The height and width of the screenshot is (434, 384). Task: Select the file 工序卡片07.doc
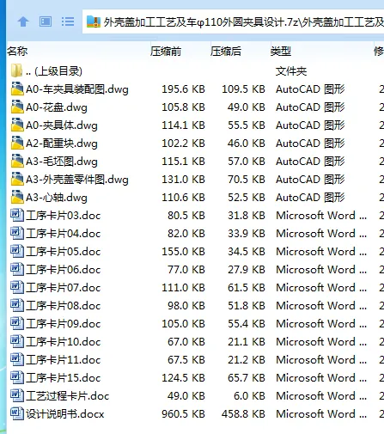(x=64, y=288)
